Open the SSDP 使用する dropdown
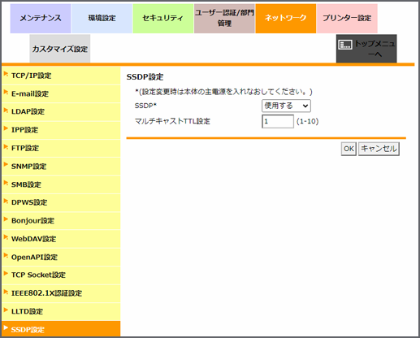Image resolution: width=420 pixels, height=338 pixels. 286,106
